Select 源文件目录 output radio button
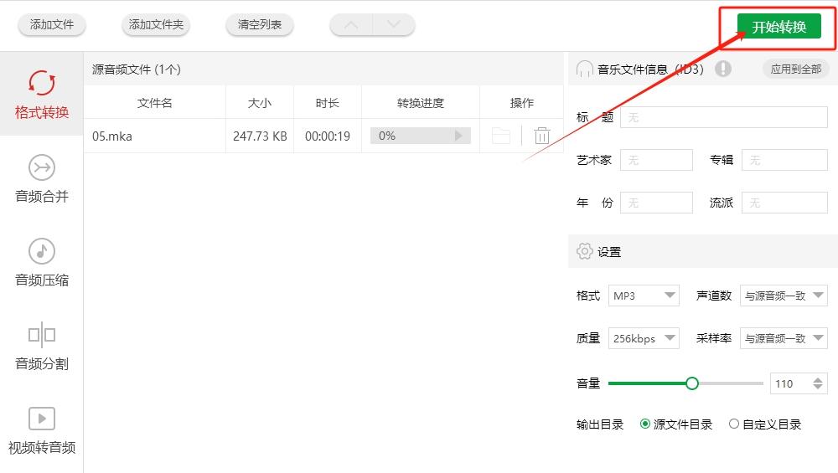838x473 pixels. tap(645, 424)
